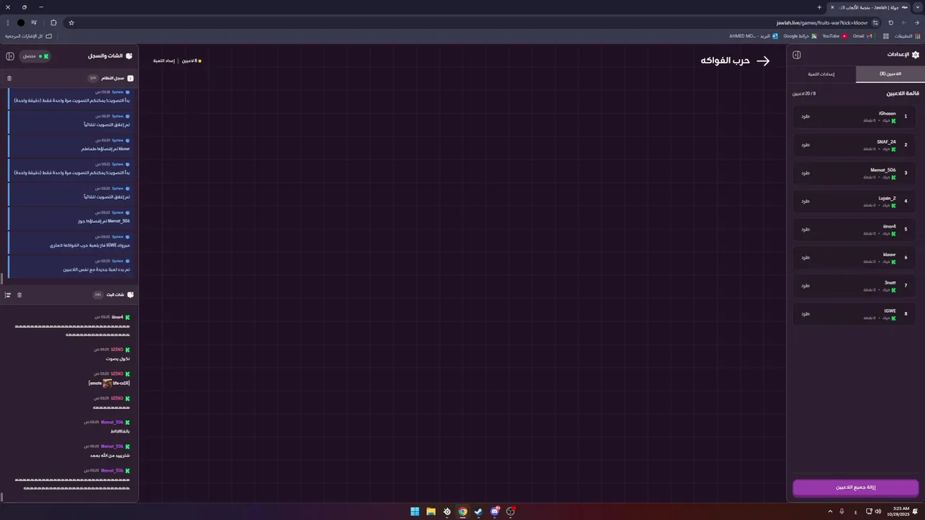Clear the stream chat with trash icon
Screen dimensions: 925x520
click(20, 295)
